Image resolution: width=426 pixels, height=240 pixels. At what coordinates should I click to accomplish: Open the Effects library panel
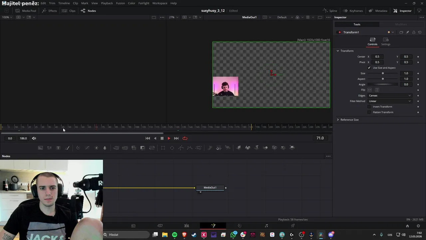[49, 11]
